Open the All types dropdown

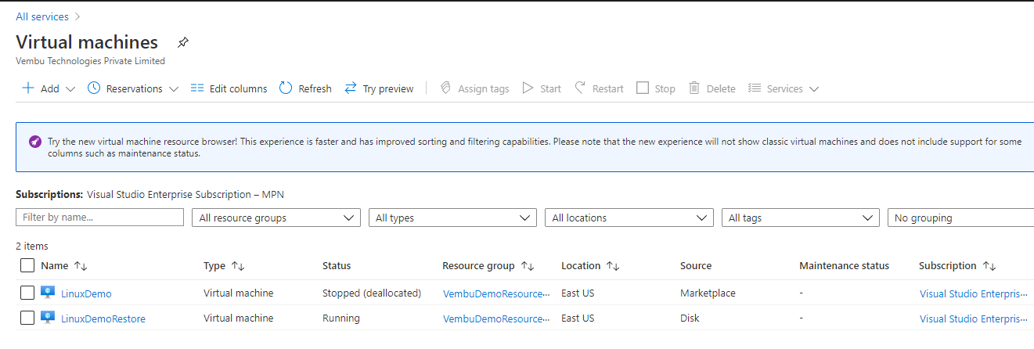click(452, 218)
